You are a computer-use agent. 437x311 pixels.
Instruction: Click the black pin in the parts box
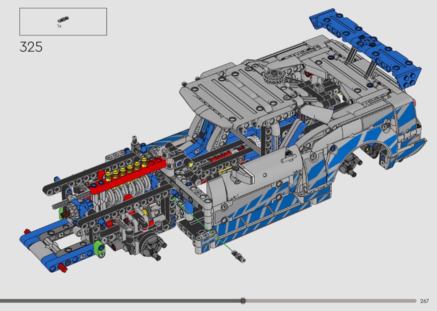click(63, 20)
